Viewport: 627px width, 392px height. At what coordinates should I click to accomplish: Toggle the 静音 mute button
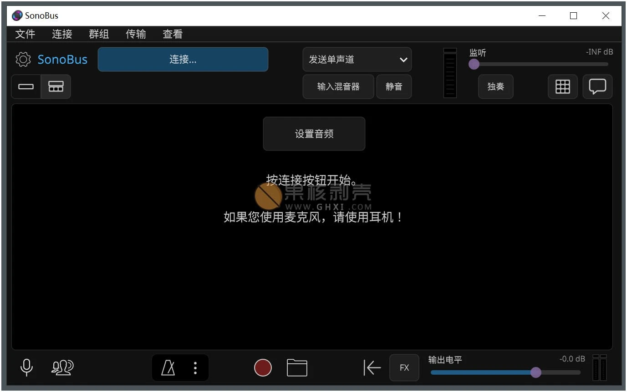[x=394, y=87]
